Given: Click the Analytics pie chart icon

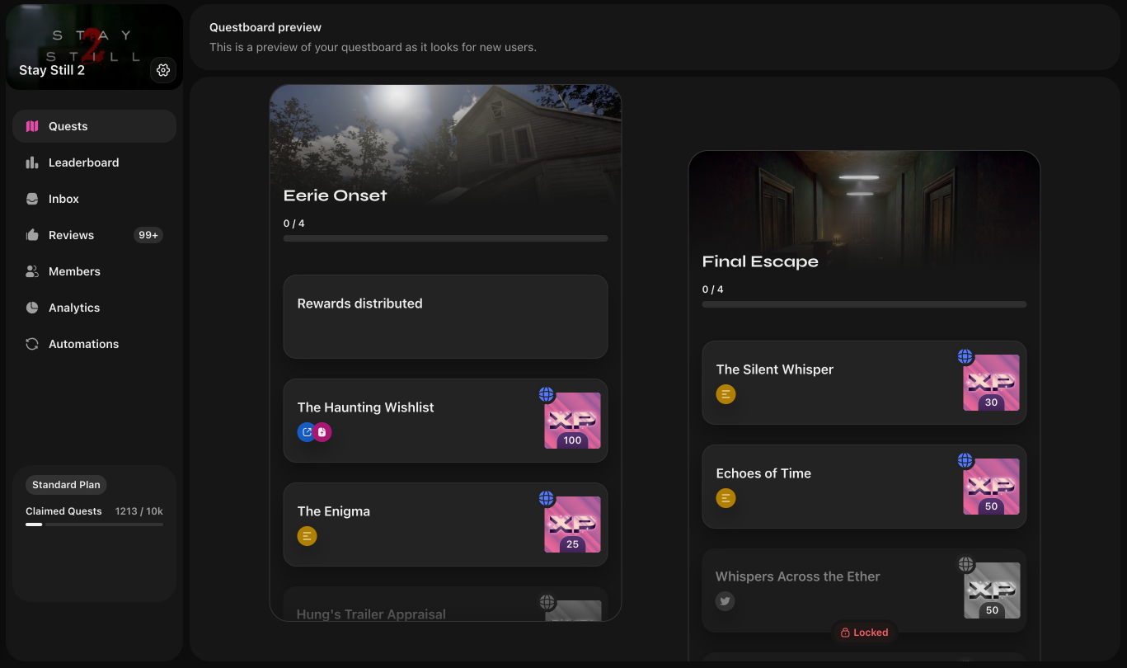Looking at the screenshot, I should coord(32,308).
